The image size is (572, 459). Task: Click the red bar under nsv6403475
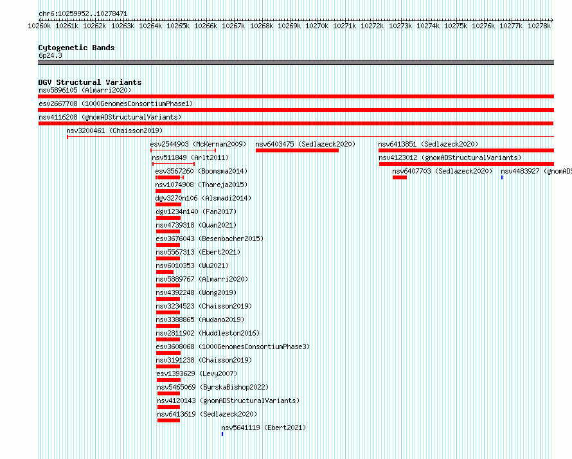point(297,150)
